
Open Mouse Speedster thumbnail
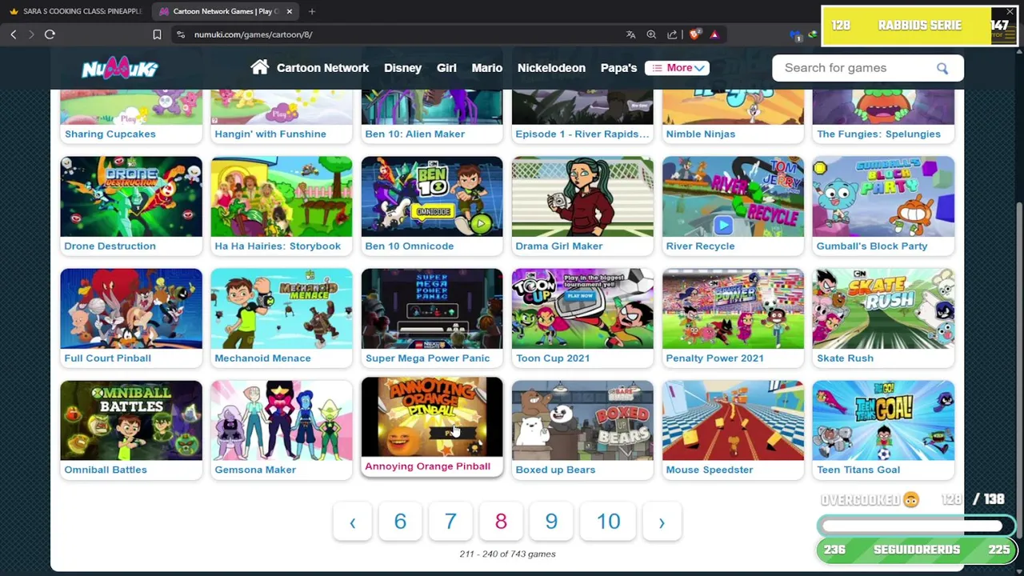(733, 421)
